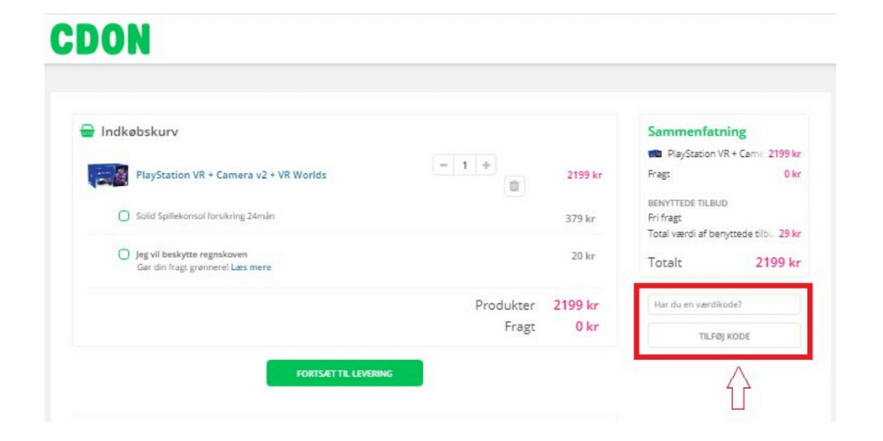Image resolution: width=883 pixels, height=441 pixels.
Task: Increase quantity with the plus button
Action: point(485,165)
